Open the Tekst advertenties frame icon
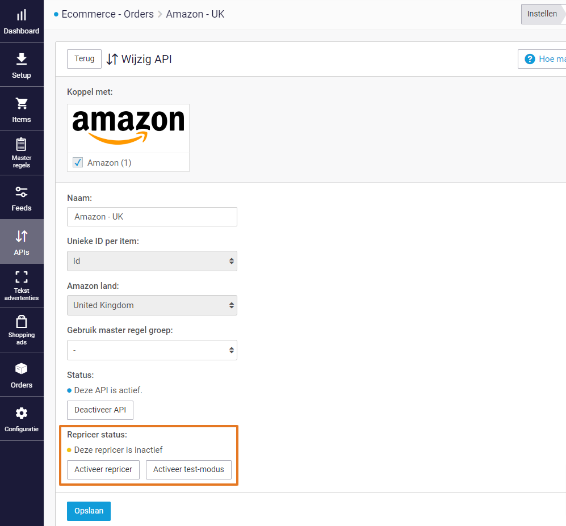566x526 pixels. click(22, 277)
